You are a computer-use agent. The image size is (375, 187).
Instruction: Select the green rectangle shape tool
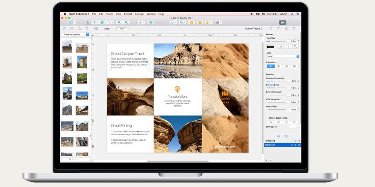pos(103,22)
